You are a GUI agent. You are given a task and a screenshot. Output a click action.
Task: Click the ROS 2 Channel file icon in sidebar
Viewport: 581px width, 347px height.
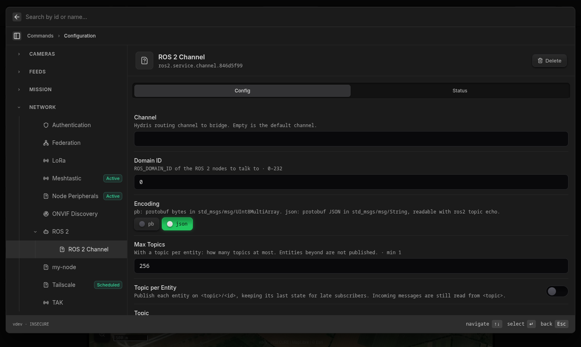tap(62, 249)
